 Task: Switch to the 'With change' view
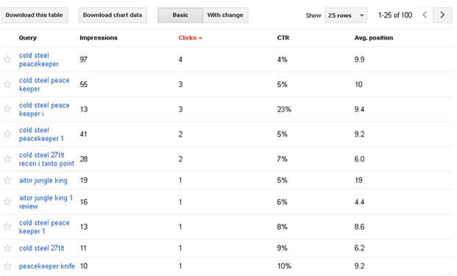pyautogui.click(x=225, y=15)
